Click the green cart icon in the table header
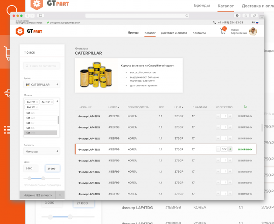Screen dimensions: 274x224 pos(246,107)
